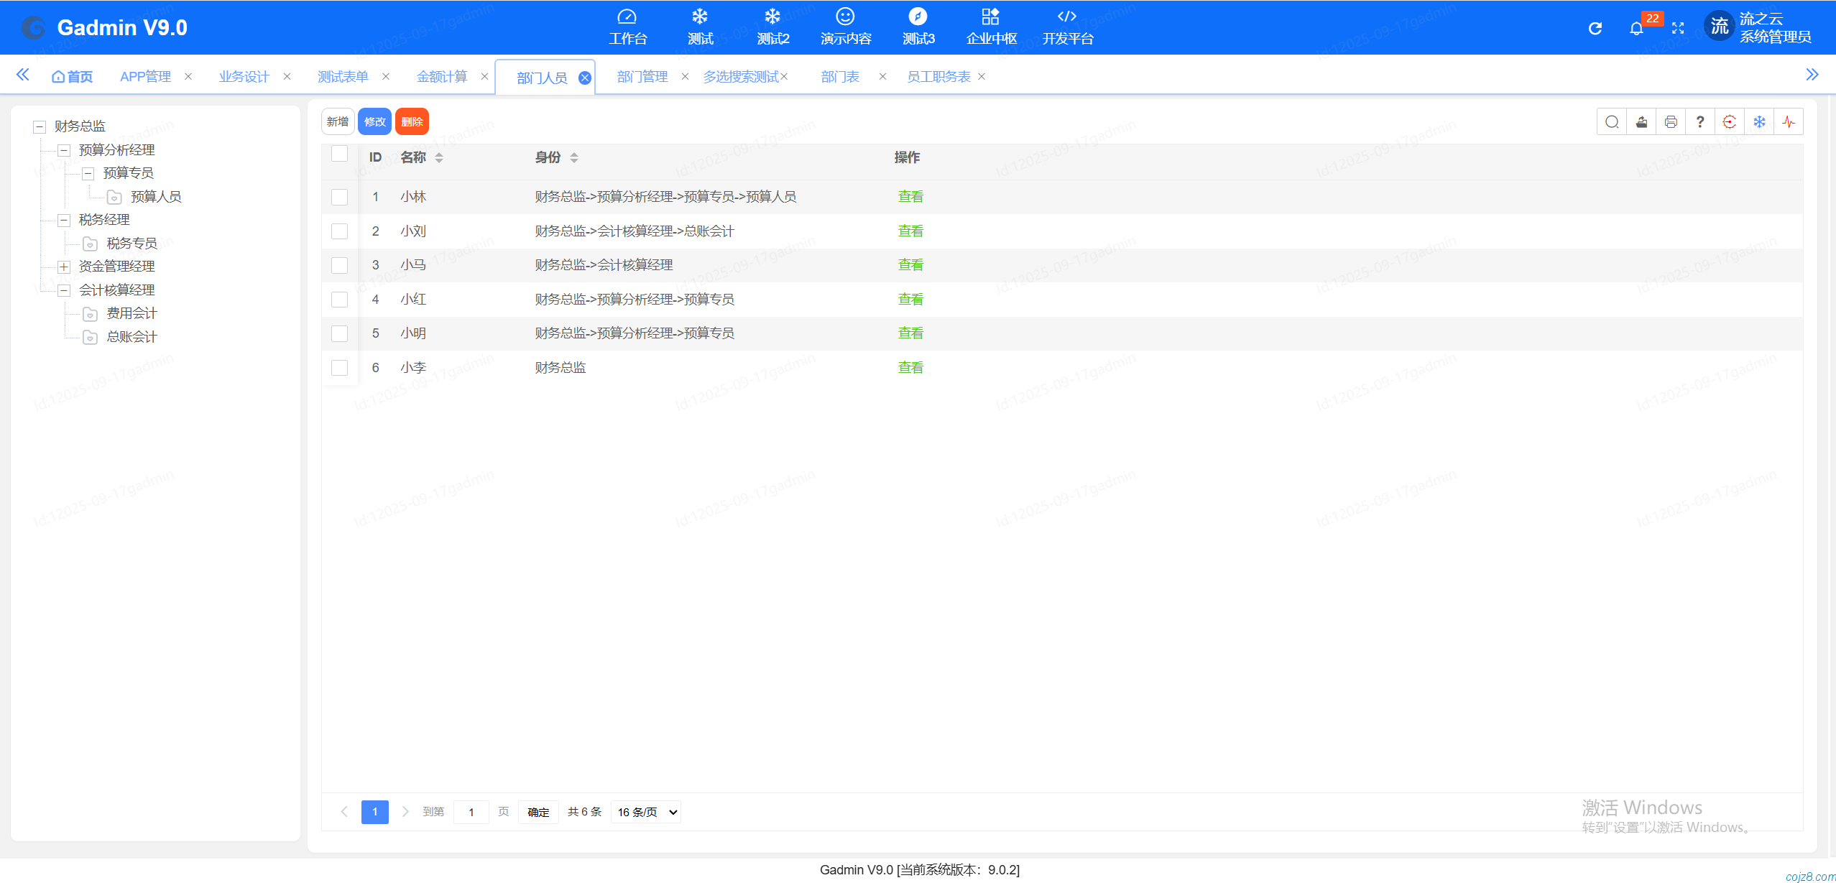Viewport: 1836px width, 883px height.
Task: Check the checkbox for row 小林
Action: [339, 197]
